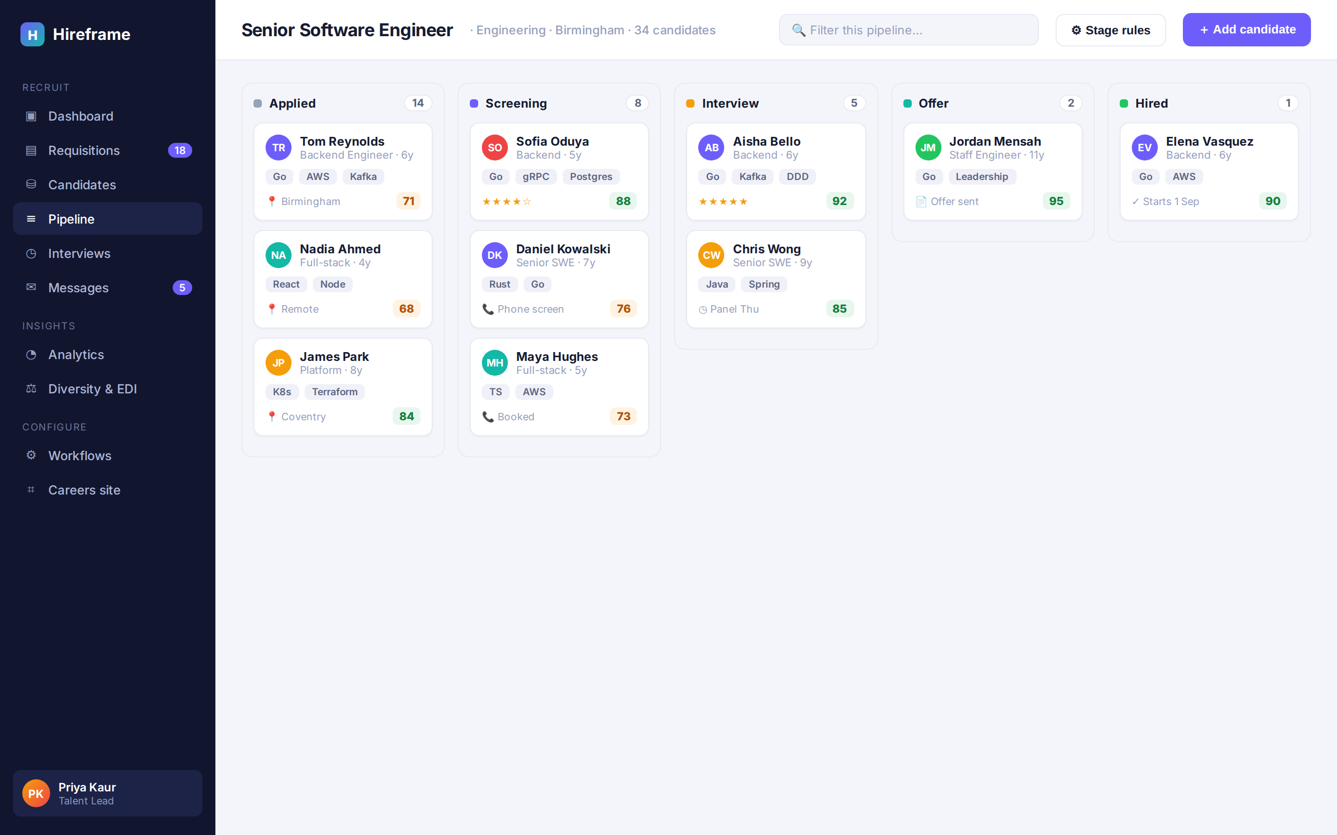Click the Leadership tag on Jordan Mensah

(x=982, y=177)
